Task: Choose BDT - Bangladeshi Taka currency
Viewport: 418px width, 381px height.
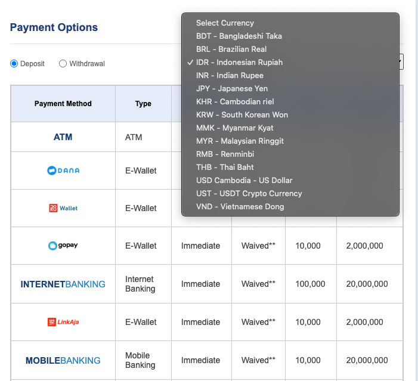Action: pos(239,36)
